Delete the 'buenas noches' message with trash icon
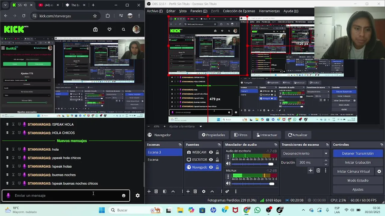Viewport: 385px width, 216px height. click(7, 175)
